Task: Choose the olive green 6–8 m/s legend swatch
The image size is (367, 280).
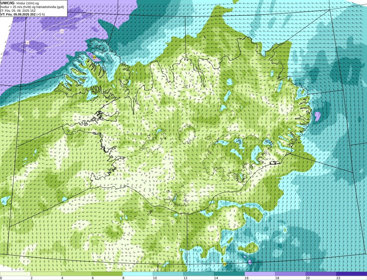Action: pos(107,274)
